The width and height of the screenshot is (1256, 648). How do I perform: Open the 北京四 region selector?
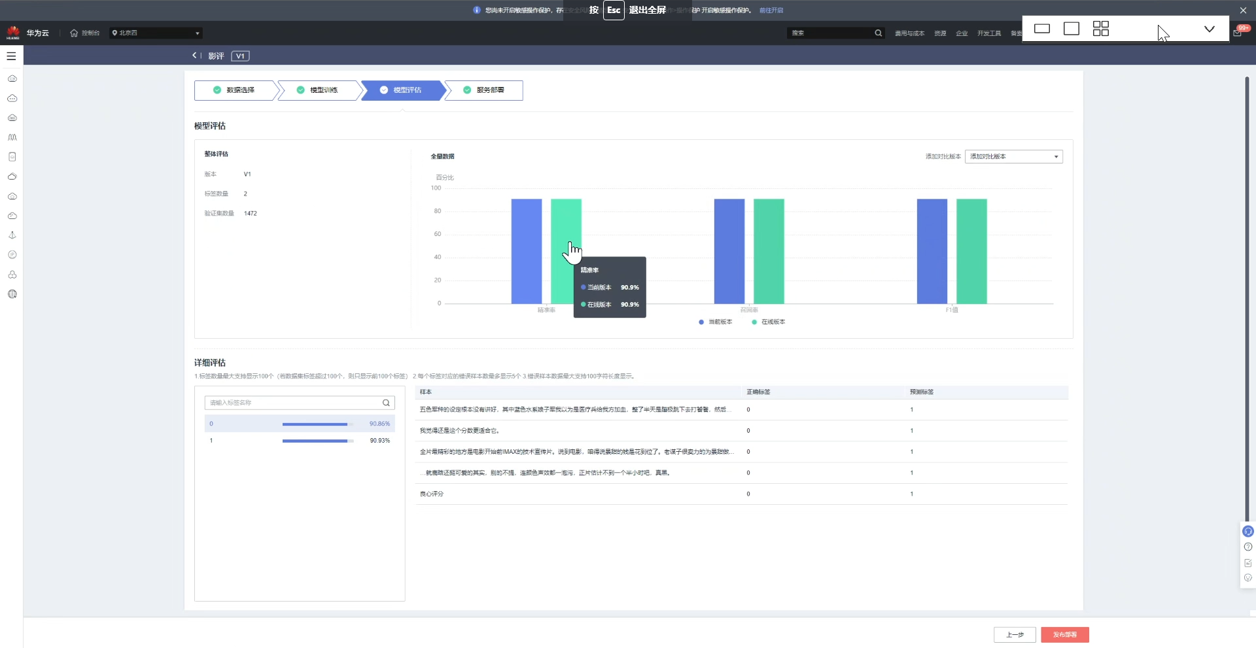[x=156, y=33]
